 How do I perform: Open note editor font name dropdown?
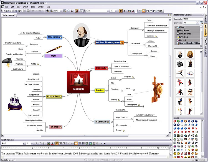pyautogui.click(x=24, y=143)
